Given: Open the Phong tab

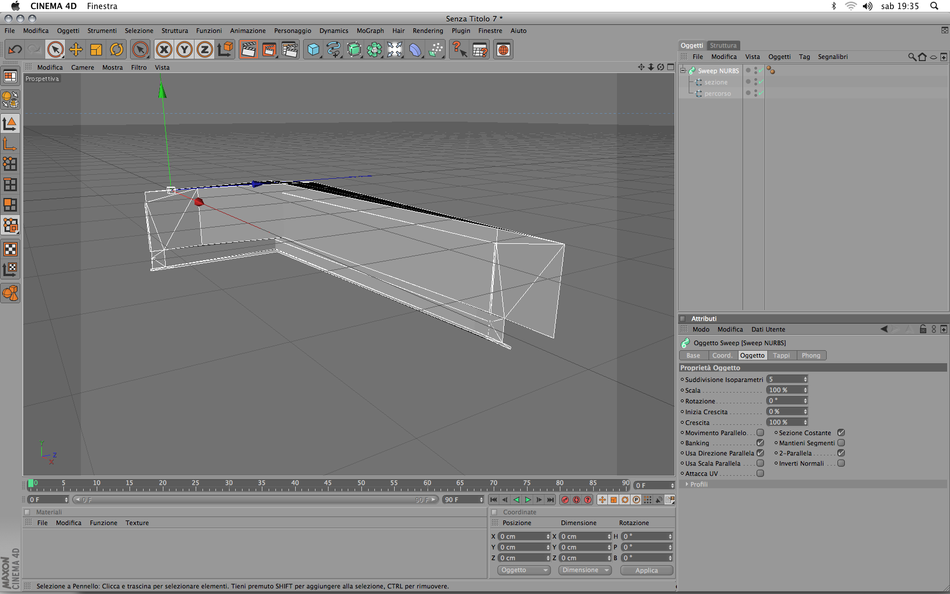Looking at the screenshot, I should coord(811,355).
